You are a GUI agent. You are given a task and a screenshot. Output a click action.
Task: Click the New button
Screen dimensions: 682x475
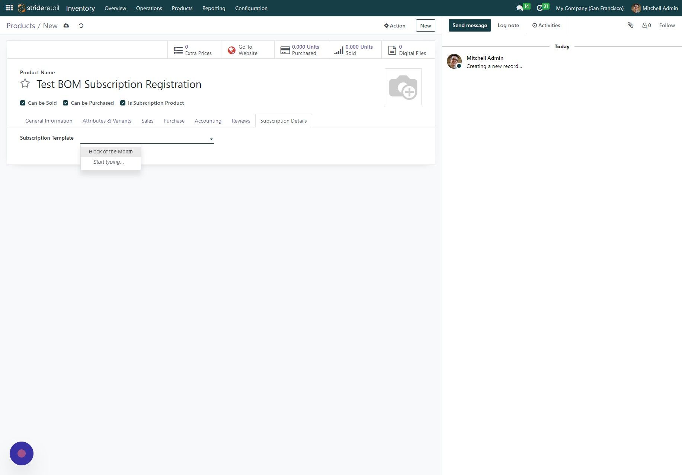tap(425, 26)
